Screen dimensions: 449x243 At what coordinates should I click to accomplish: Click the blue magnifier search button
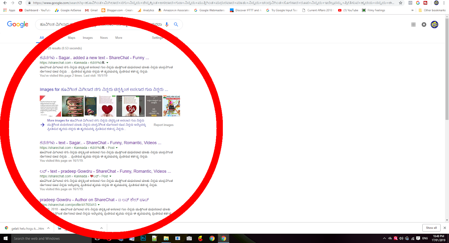[176, 24]
